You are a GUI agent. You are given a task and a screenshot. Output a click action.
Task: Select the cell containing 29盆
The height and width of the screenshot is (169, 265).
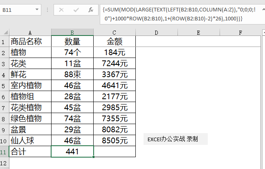tap(72, 129)
